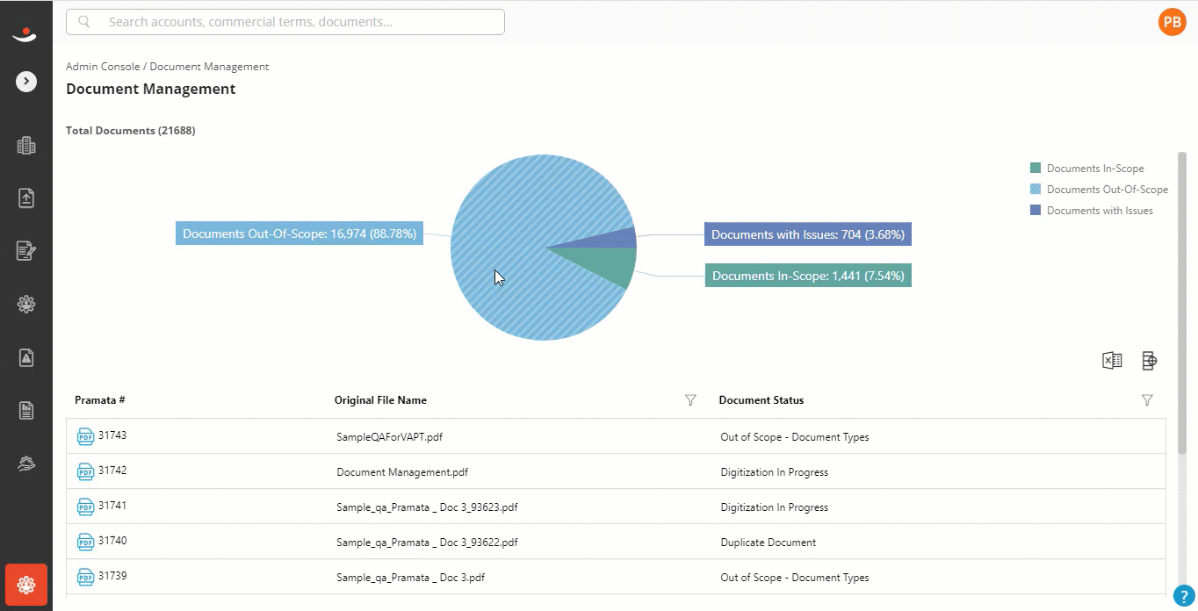Open the SampleQAForVAPT.pdf document row
1198x611 pixels.
[x=616, y=436]
